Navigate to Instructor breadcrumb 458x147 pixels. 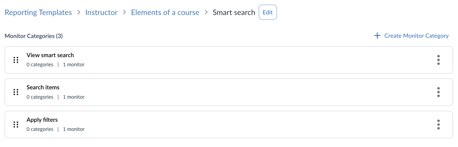tap(101, 12)
